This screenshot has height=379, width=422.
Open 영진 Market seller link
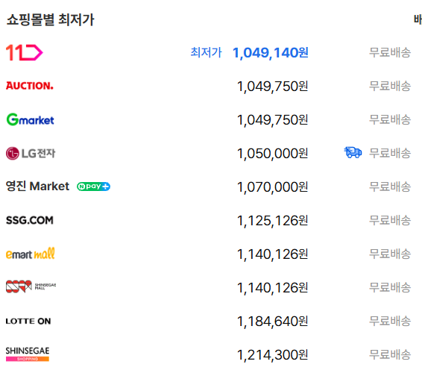click(37, 186)
